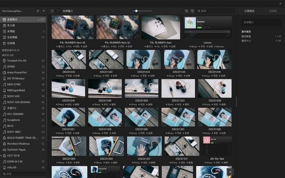Screen dimensions: 285x178
Task: Select the B612 folder
Action: (x=23, y=126)
